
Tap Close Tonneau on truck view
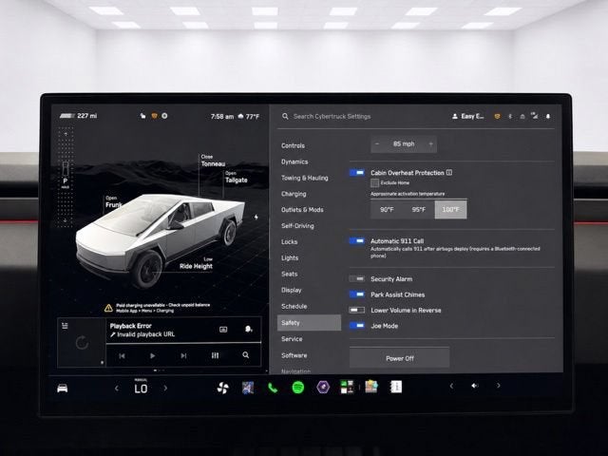click(213, 161)
